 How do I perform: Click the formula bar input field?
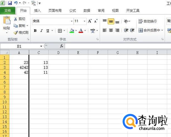pyautogui.click(x=118, y=46)
